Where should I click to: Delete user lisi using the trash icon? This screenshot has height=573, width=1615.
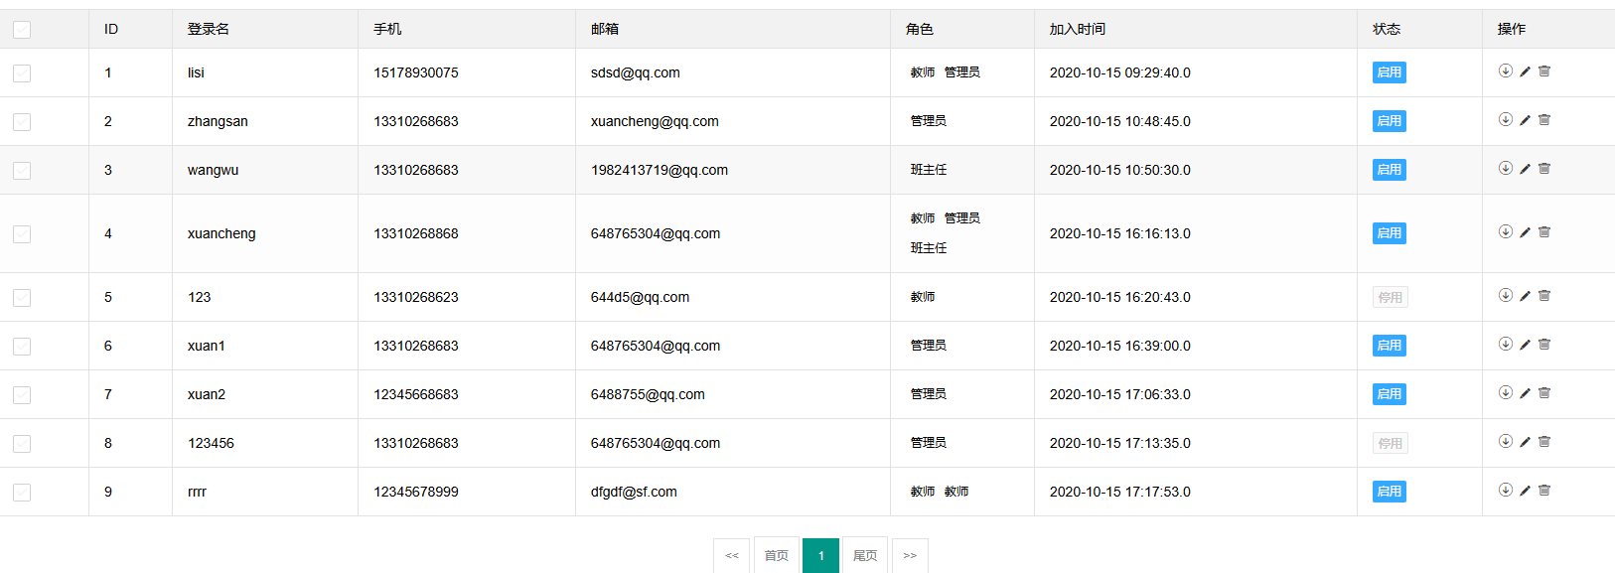pyautogui.click(x=1544, y=72)
